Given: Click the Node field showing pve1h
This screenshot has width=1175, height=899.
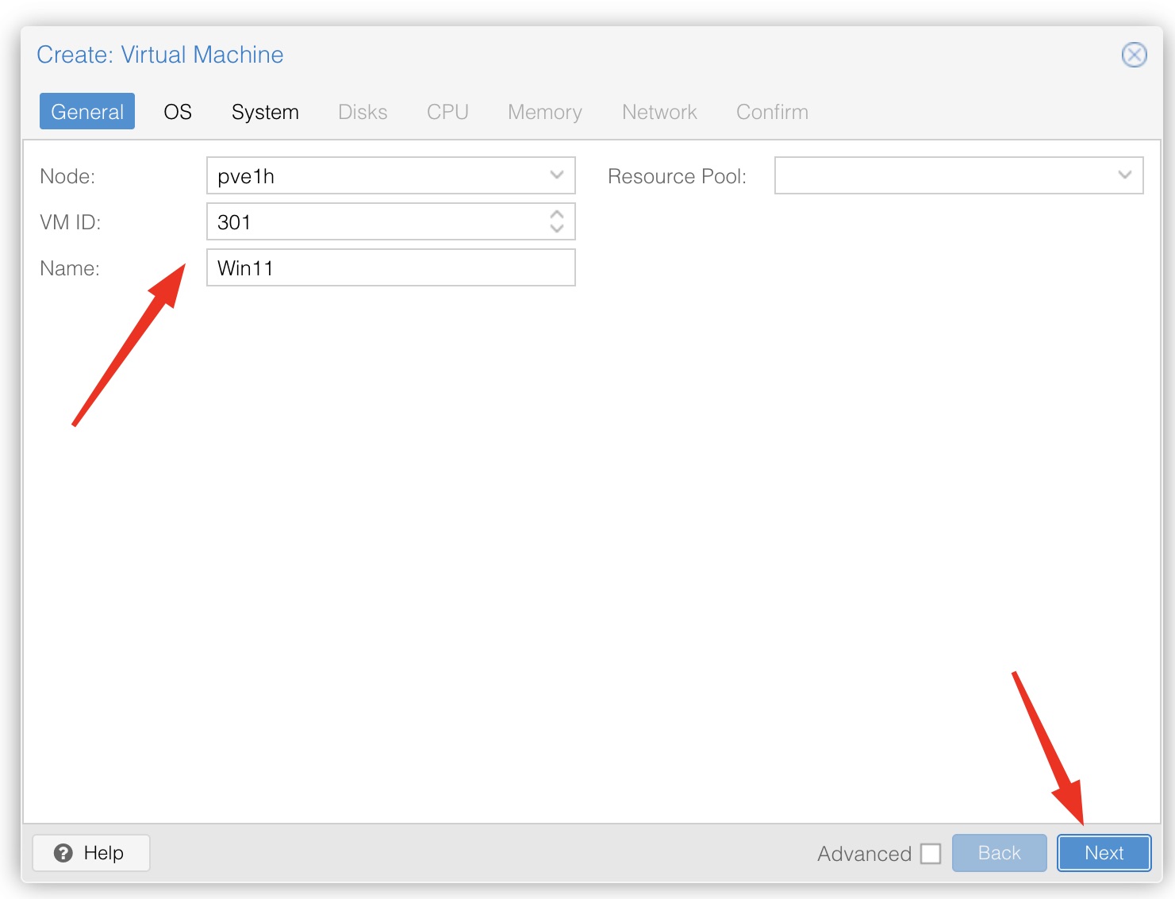Looking at the screenshot, I should (x=373, y=176).
